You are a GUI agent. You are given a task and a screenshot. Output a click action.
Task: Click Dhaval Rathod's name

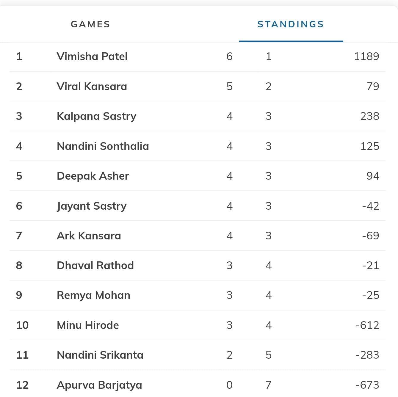pyautogui.click(x=95, y=265)
